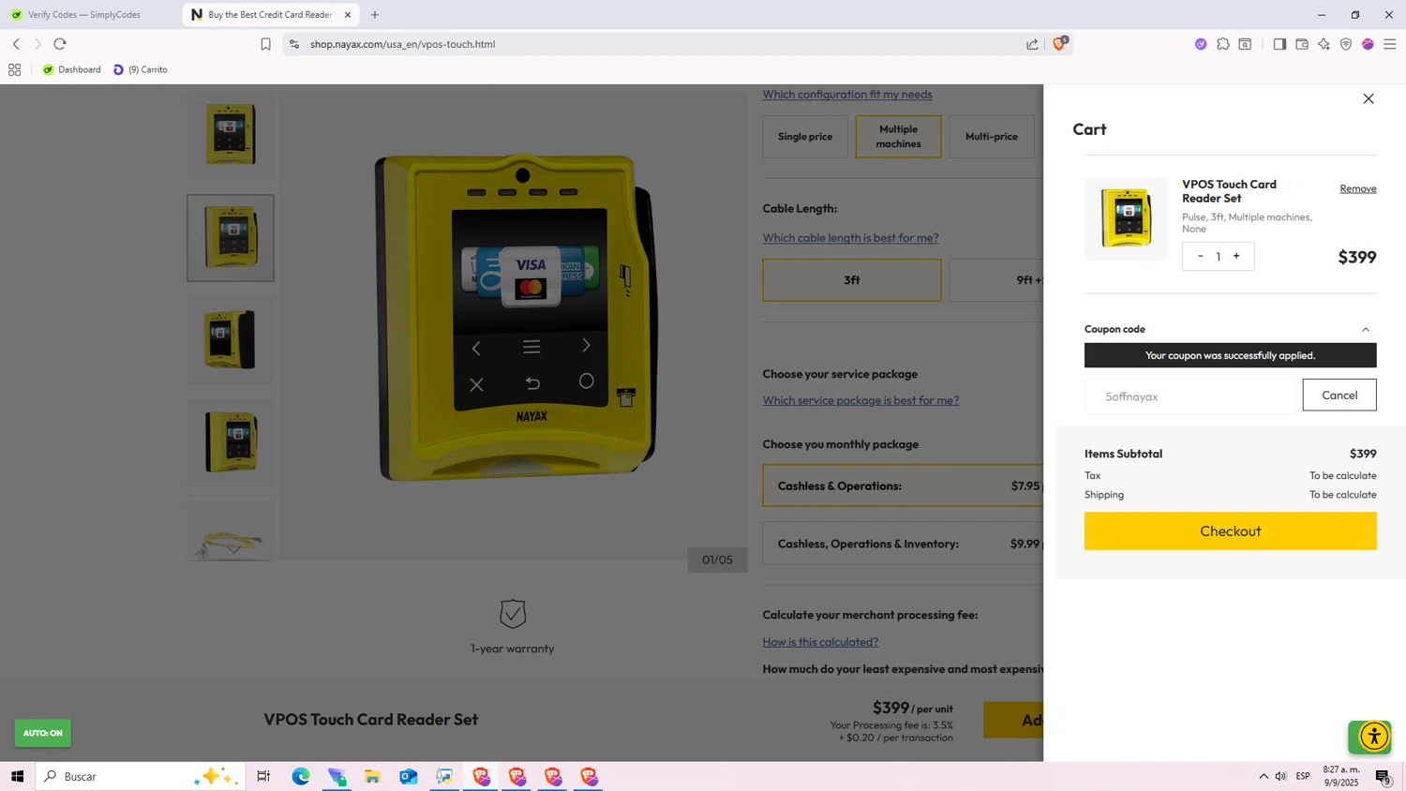The height and width of the screenshot is (791, 1406).
Task: Open Brave Shields icon
Action: (1060, 43)
